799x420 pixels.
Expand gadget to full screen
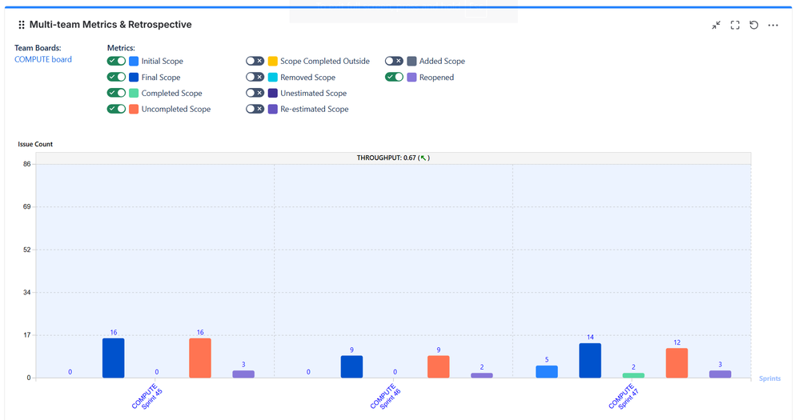click(x=735, y=25)
